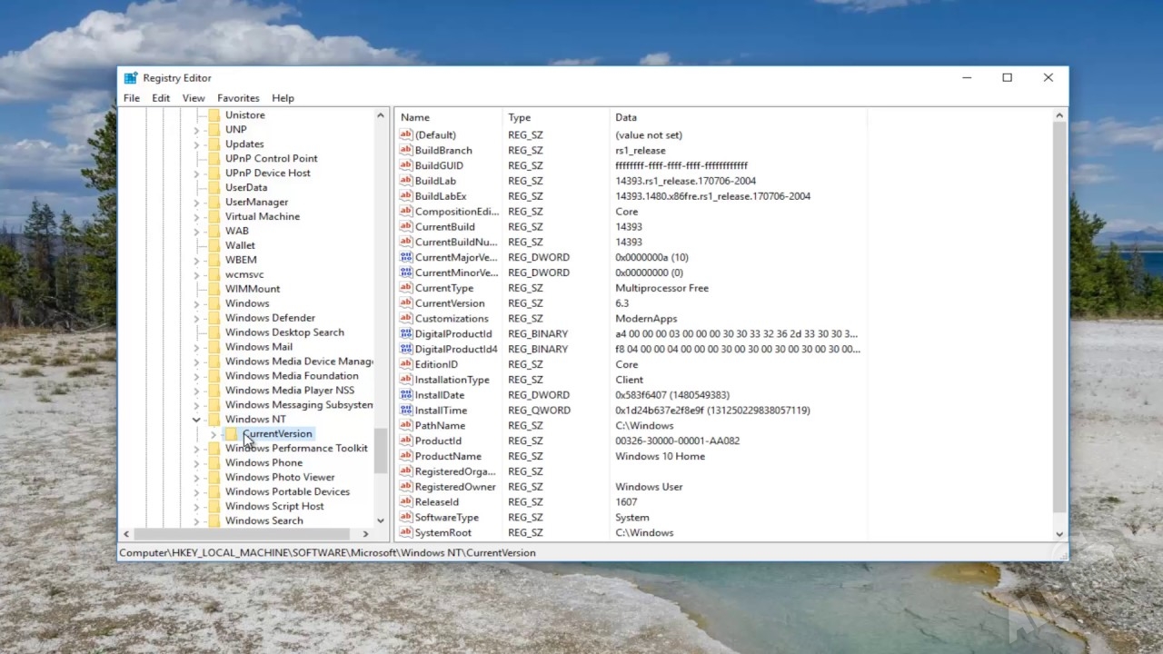Collapse the Windows NT tree node
This screenshot has height=654, width=1163.
click(x=196, y=420)
